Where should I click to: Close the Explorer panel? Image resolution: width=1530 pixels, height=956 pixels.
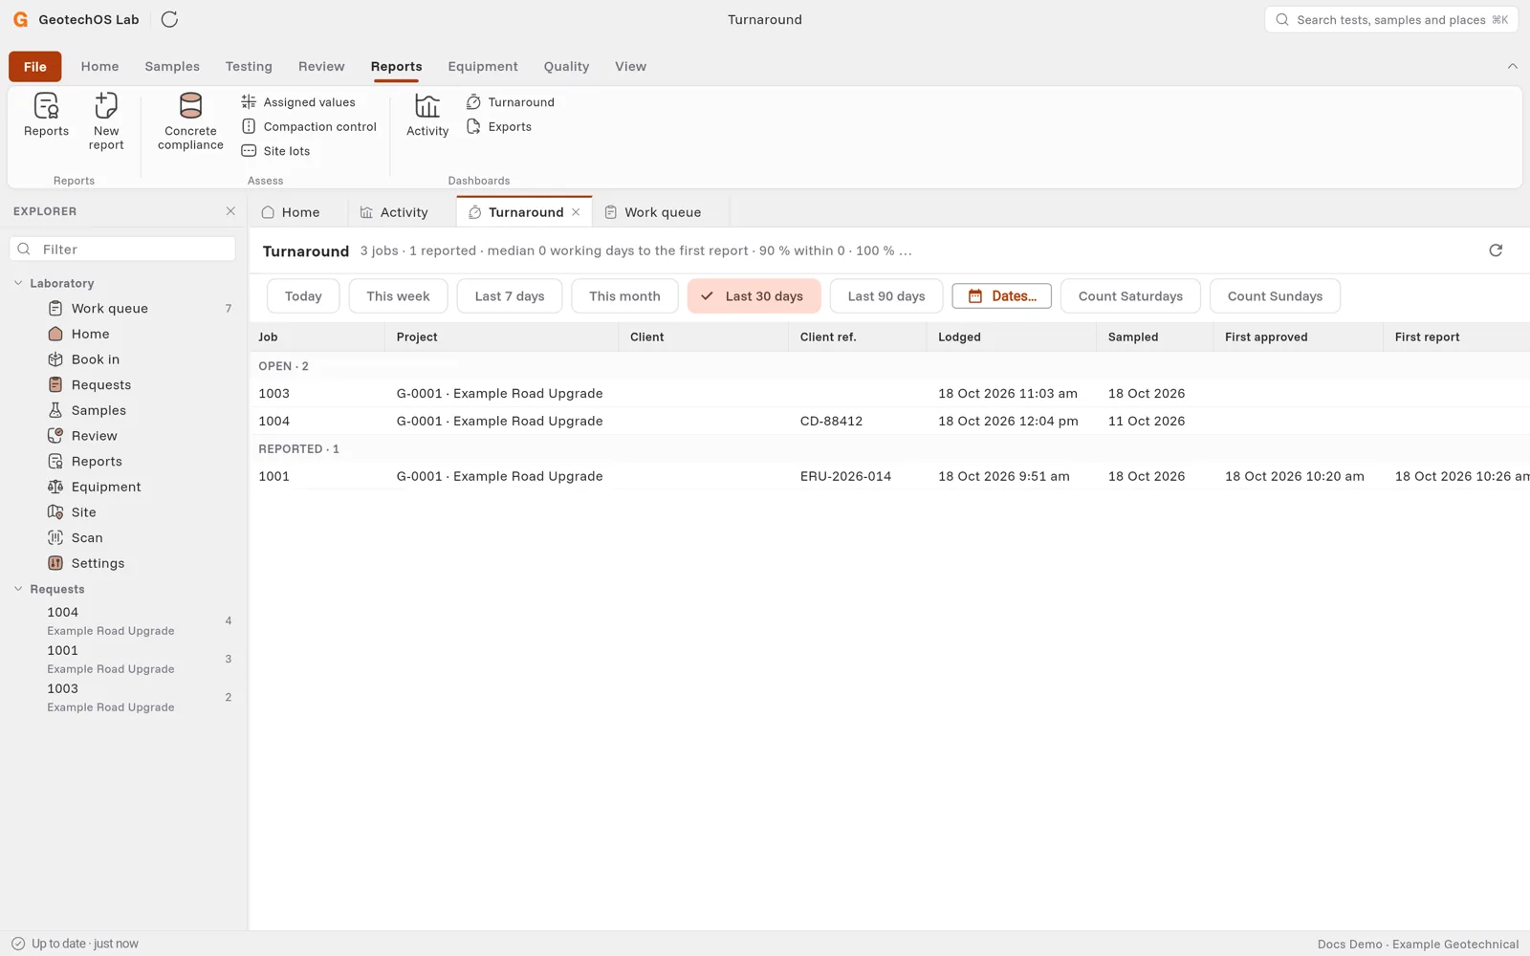230,211
